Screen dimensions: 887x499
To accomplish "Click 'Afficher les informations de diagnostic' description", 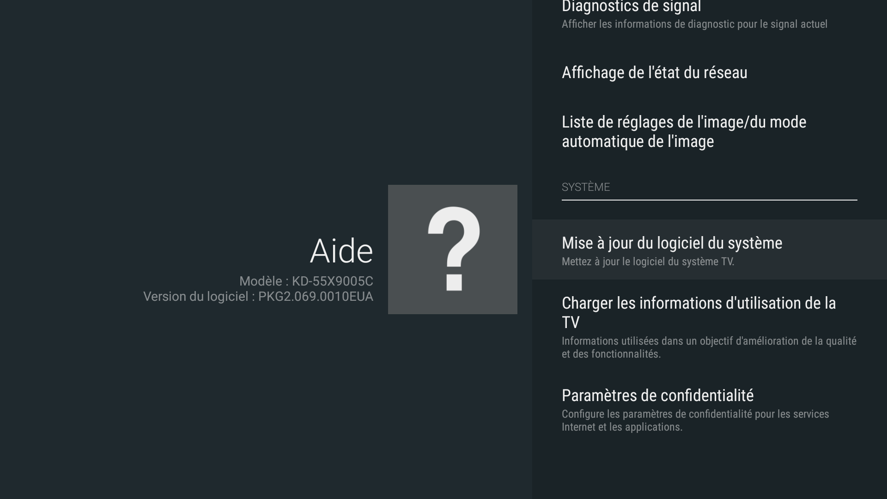I will pyautogui.click(x=694, y=24).
